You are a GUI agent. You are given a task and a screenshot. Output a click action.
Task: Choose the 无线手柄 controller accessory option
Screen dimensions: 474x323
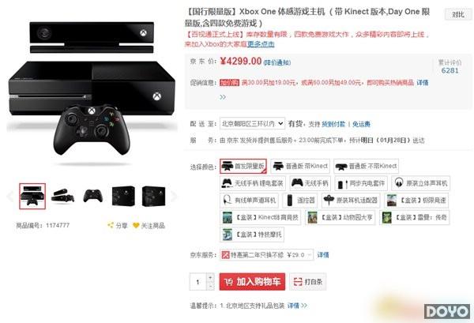tap(310, 183)
